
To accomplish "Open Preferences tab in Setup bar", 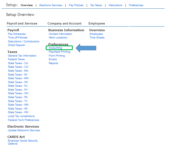I will (136, 5).
